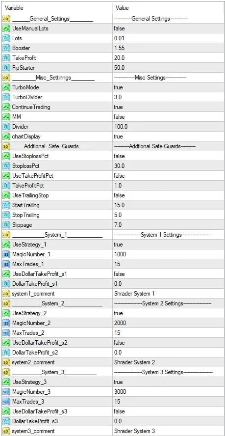Edit the system1_comment Shrader System 1 value
This screenshot has height=436, width=225.
169,293
